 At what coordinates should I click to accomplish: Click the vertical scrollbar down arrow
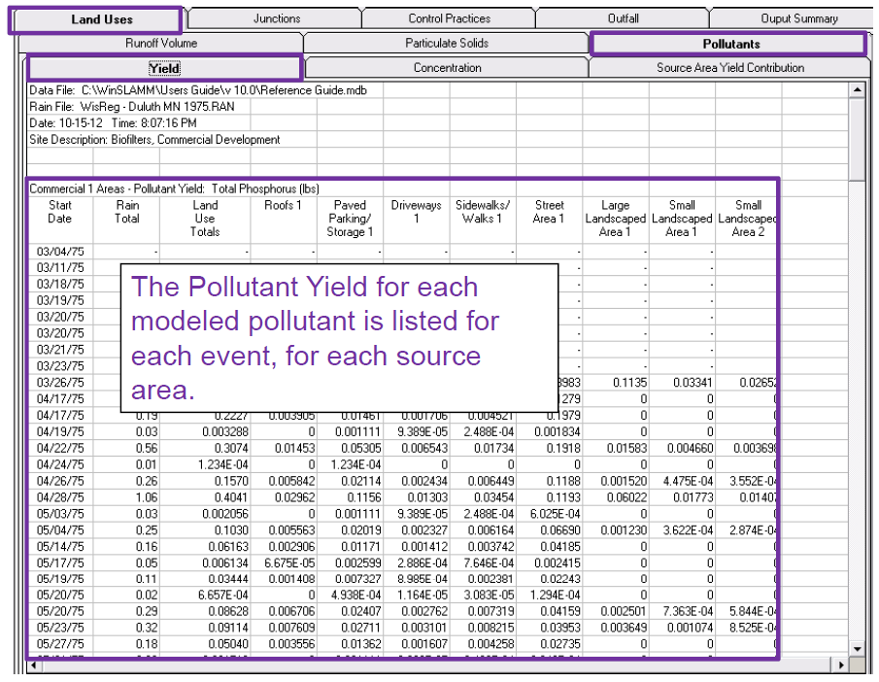tap(857, 649)
